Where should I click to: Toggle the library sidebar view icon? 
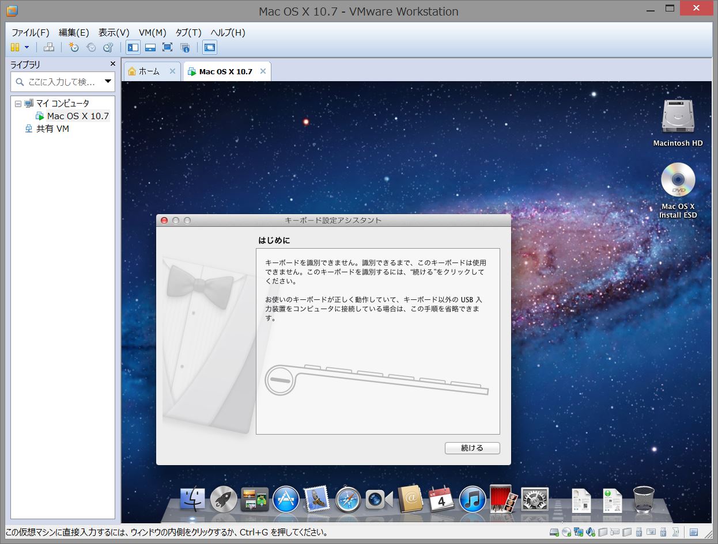[133, 47]
